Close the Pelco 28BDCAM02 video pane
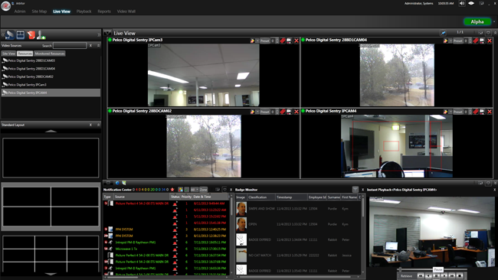498x280 pixels. click(297, 112)
